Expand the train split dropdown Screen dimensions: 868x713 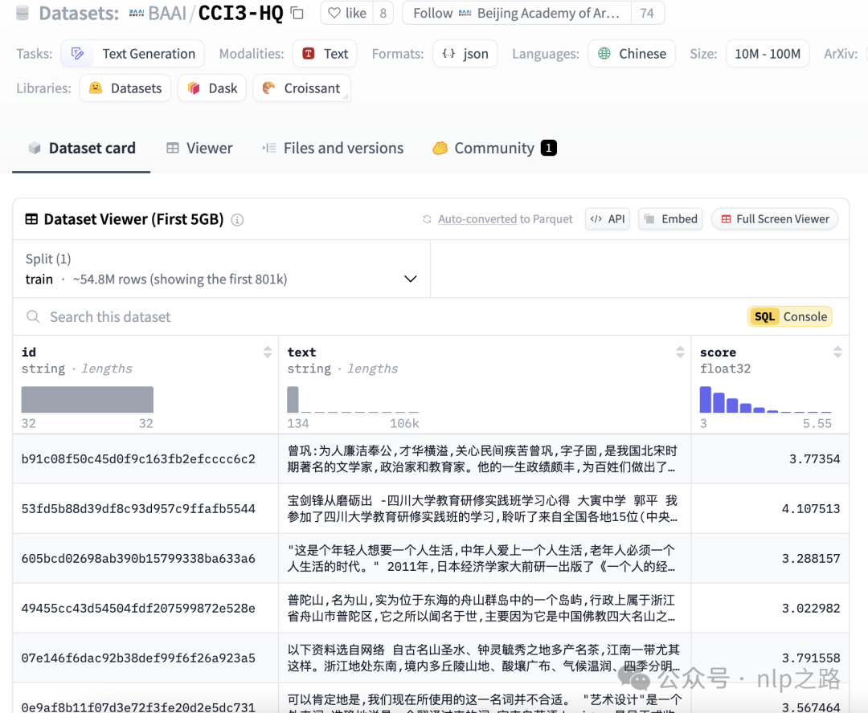pyautogui.click(x=222, y=269)
